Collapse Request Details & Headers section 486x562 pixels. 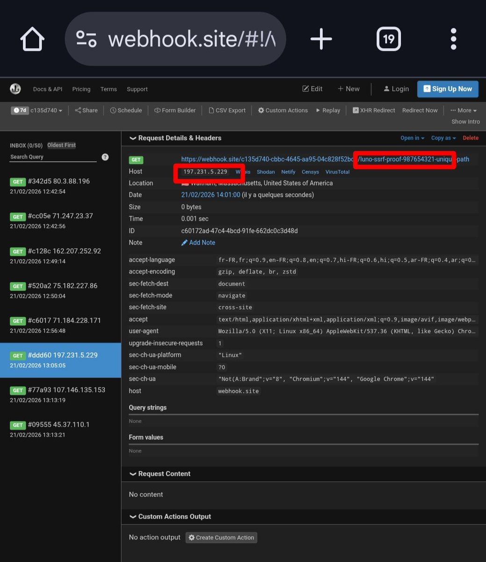coord(175,138)
